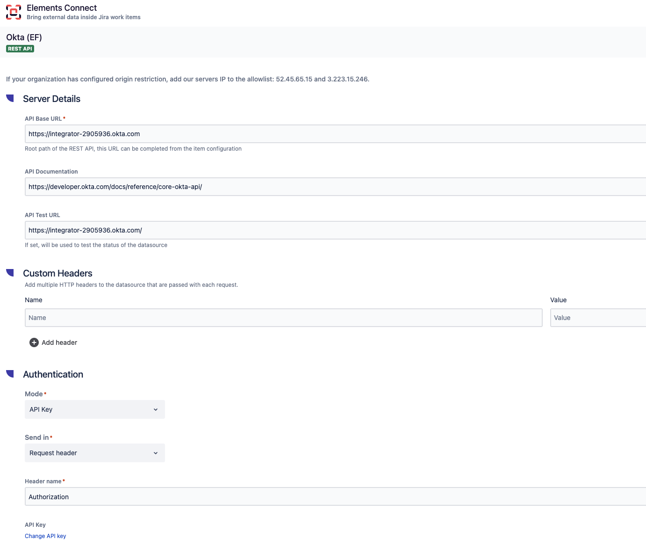Click the Authentication section marker icon
646x546 pixels.
[x=10, y=374]
